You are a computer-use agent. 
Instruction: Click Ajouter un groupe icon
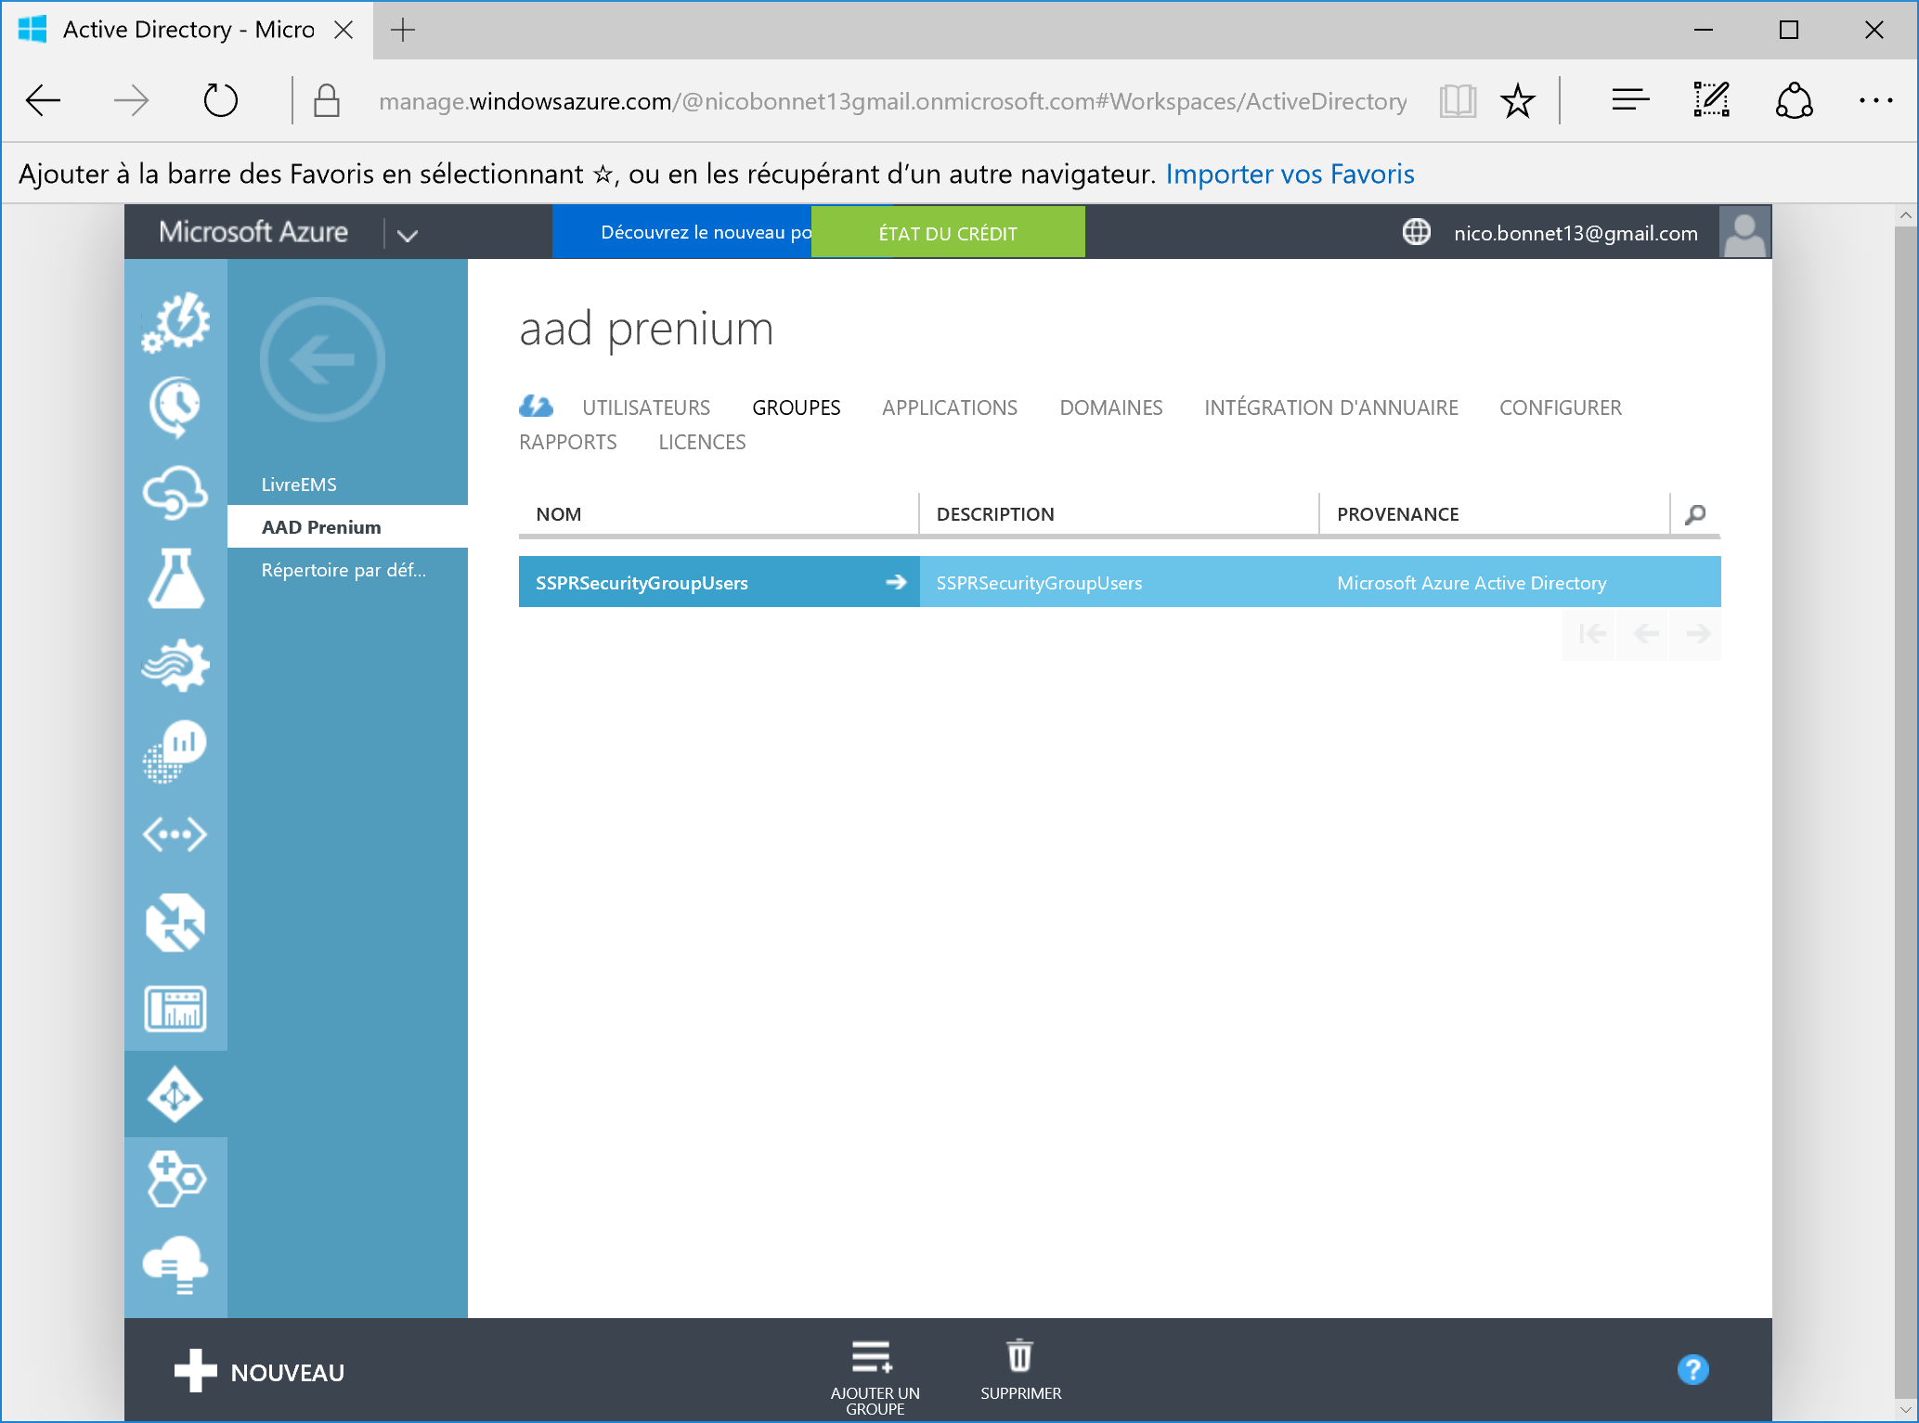873,1356
